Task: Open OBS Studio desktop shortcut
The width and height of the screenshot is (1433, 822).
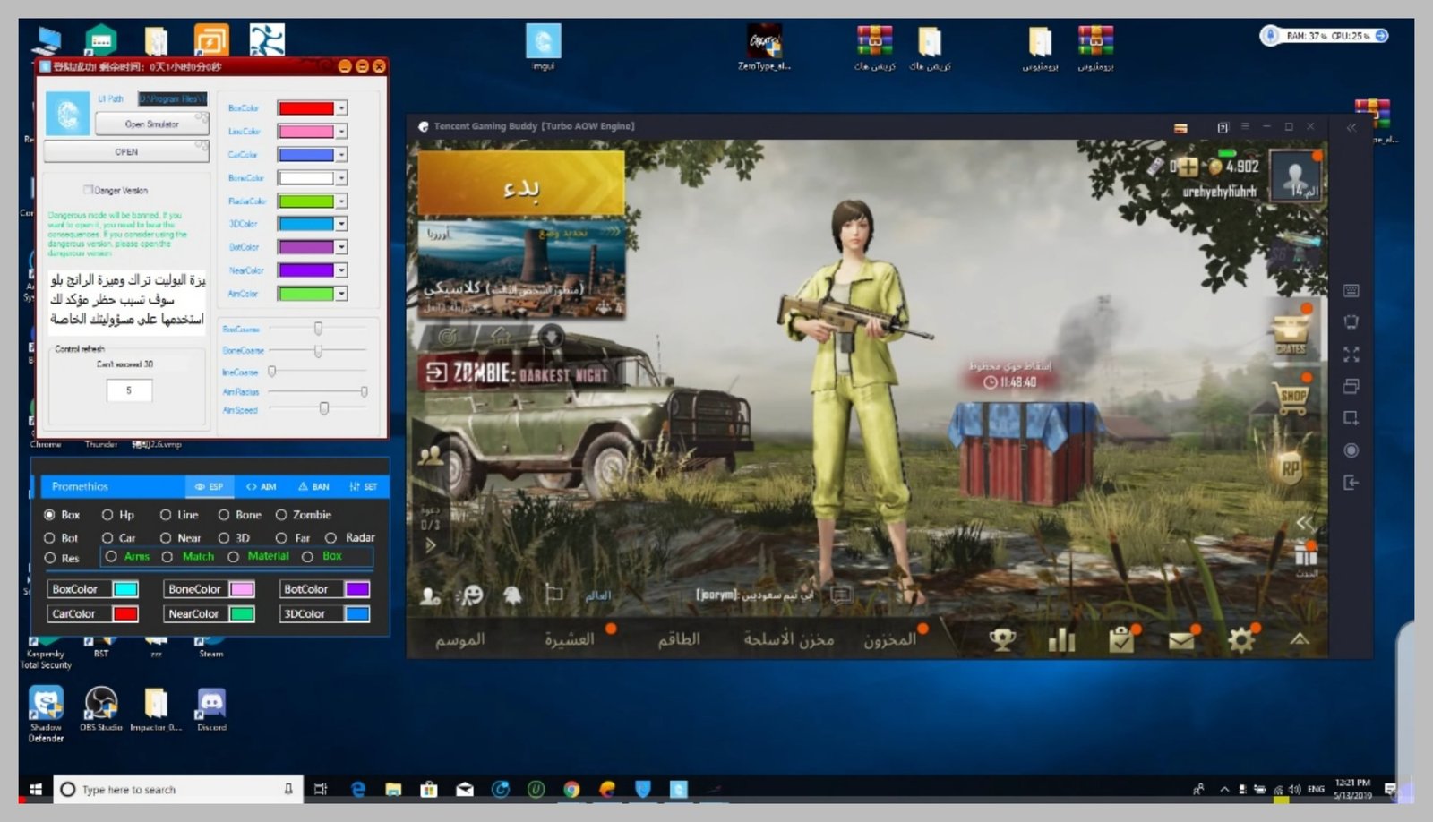Action: coord(100,709)
